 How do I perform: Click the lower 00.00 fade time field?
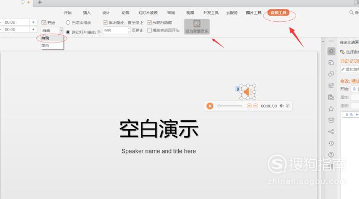tap(17, 30)
